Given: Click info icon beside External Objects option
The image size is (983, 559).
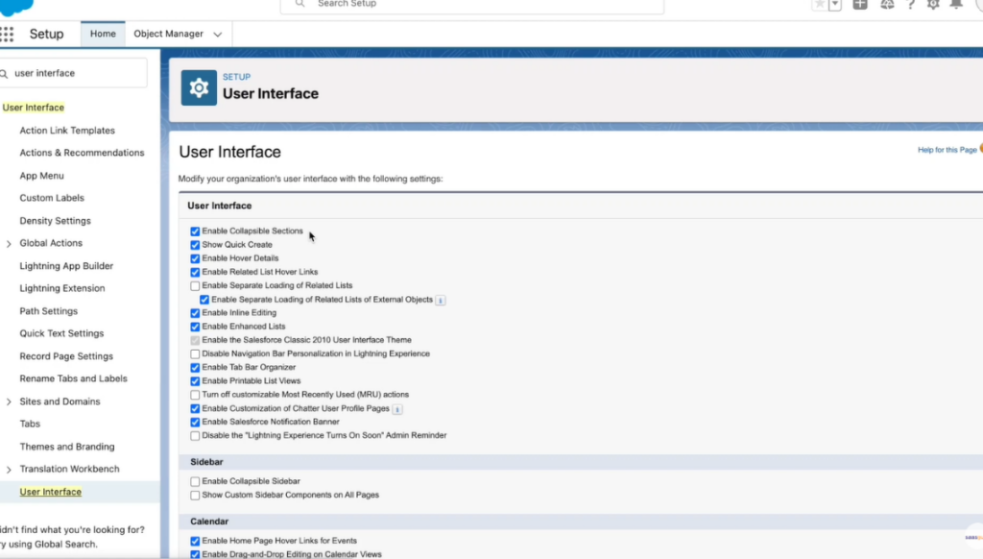Looking at the screenshot, I should (x=441, y=301).
